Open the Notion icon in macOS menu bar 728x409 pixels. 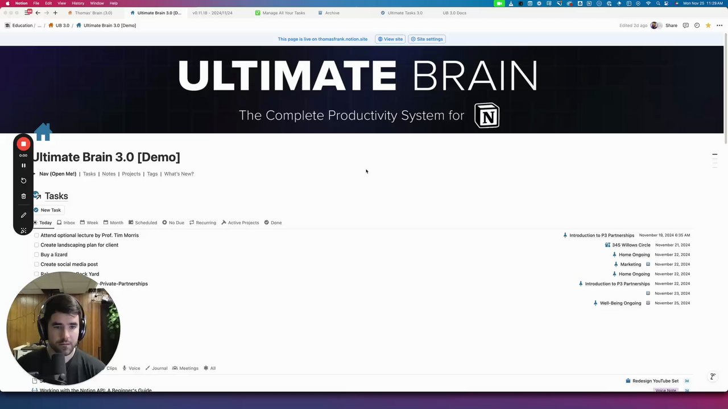(x=589, y=3)
